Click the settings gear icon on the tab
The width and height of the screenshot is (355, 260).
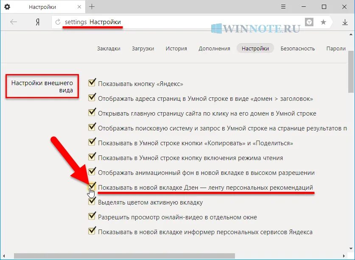7,7
